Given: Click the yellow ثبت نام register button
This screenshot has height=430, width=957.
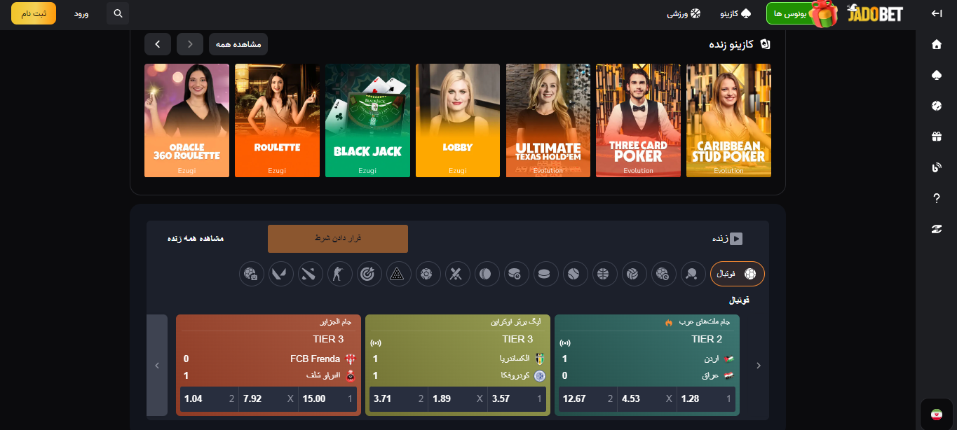Looking at the screenshot, I should pos(34,13).
